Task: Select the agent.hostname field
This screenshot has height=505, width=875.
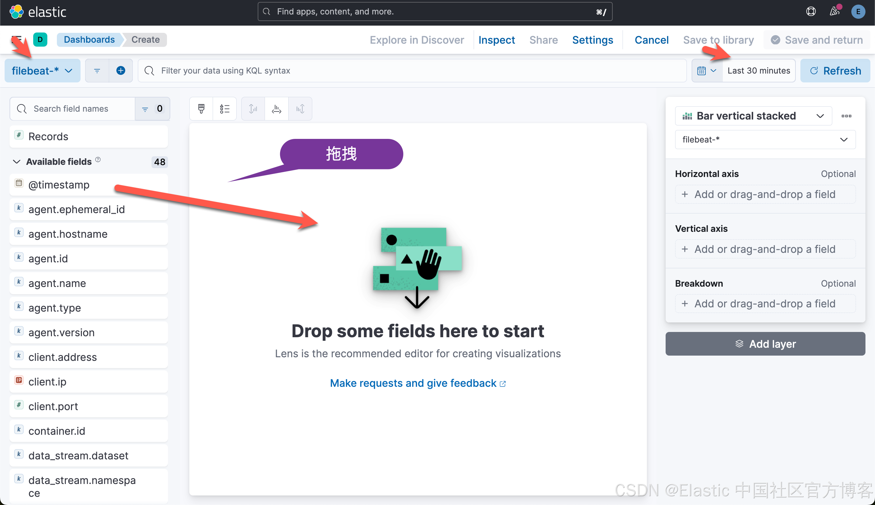Action: click(88, 234)
